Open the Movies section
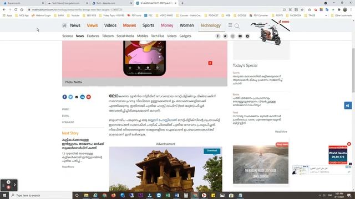This screenshot has width=355, height=199. (129, 25)
